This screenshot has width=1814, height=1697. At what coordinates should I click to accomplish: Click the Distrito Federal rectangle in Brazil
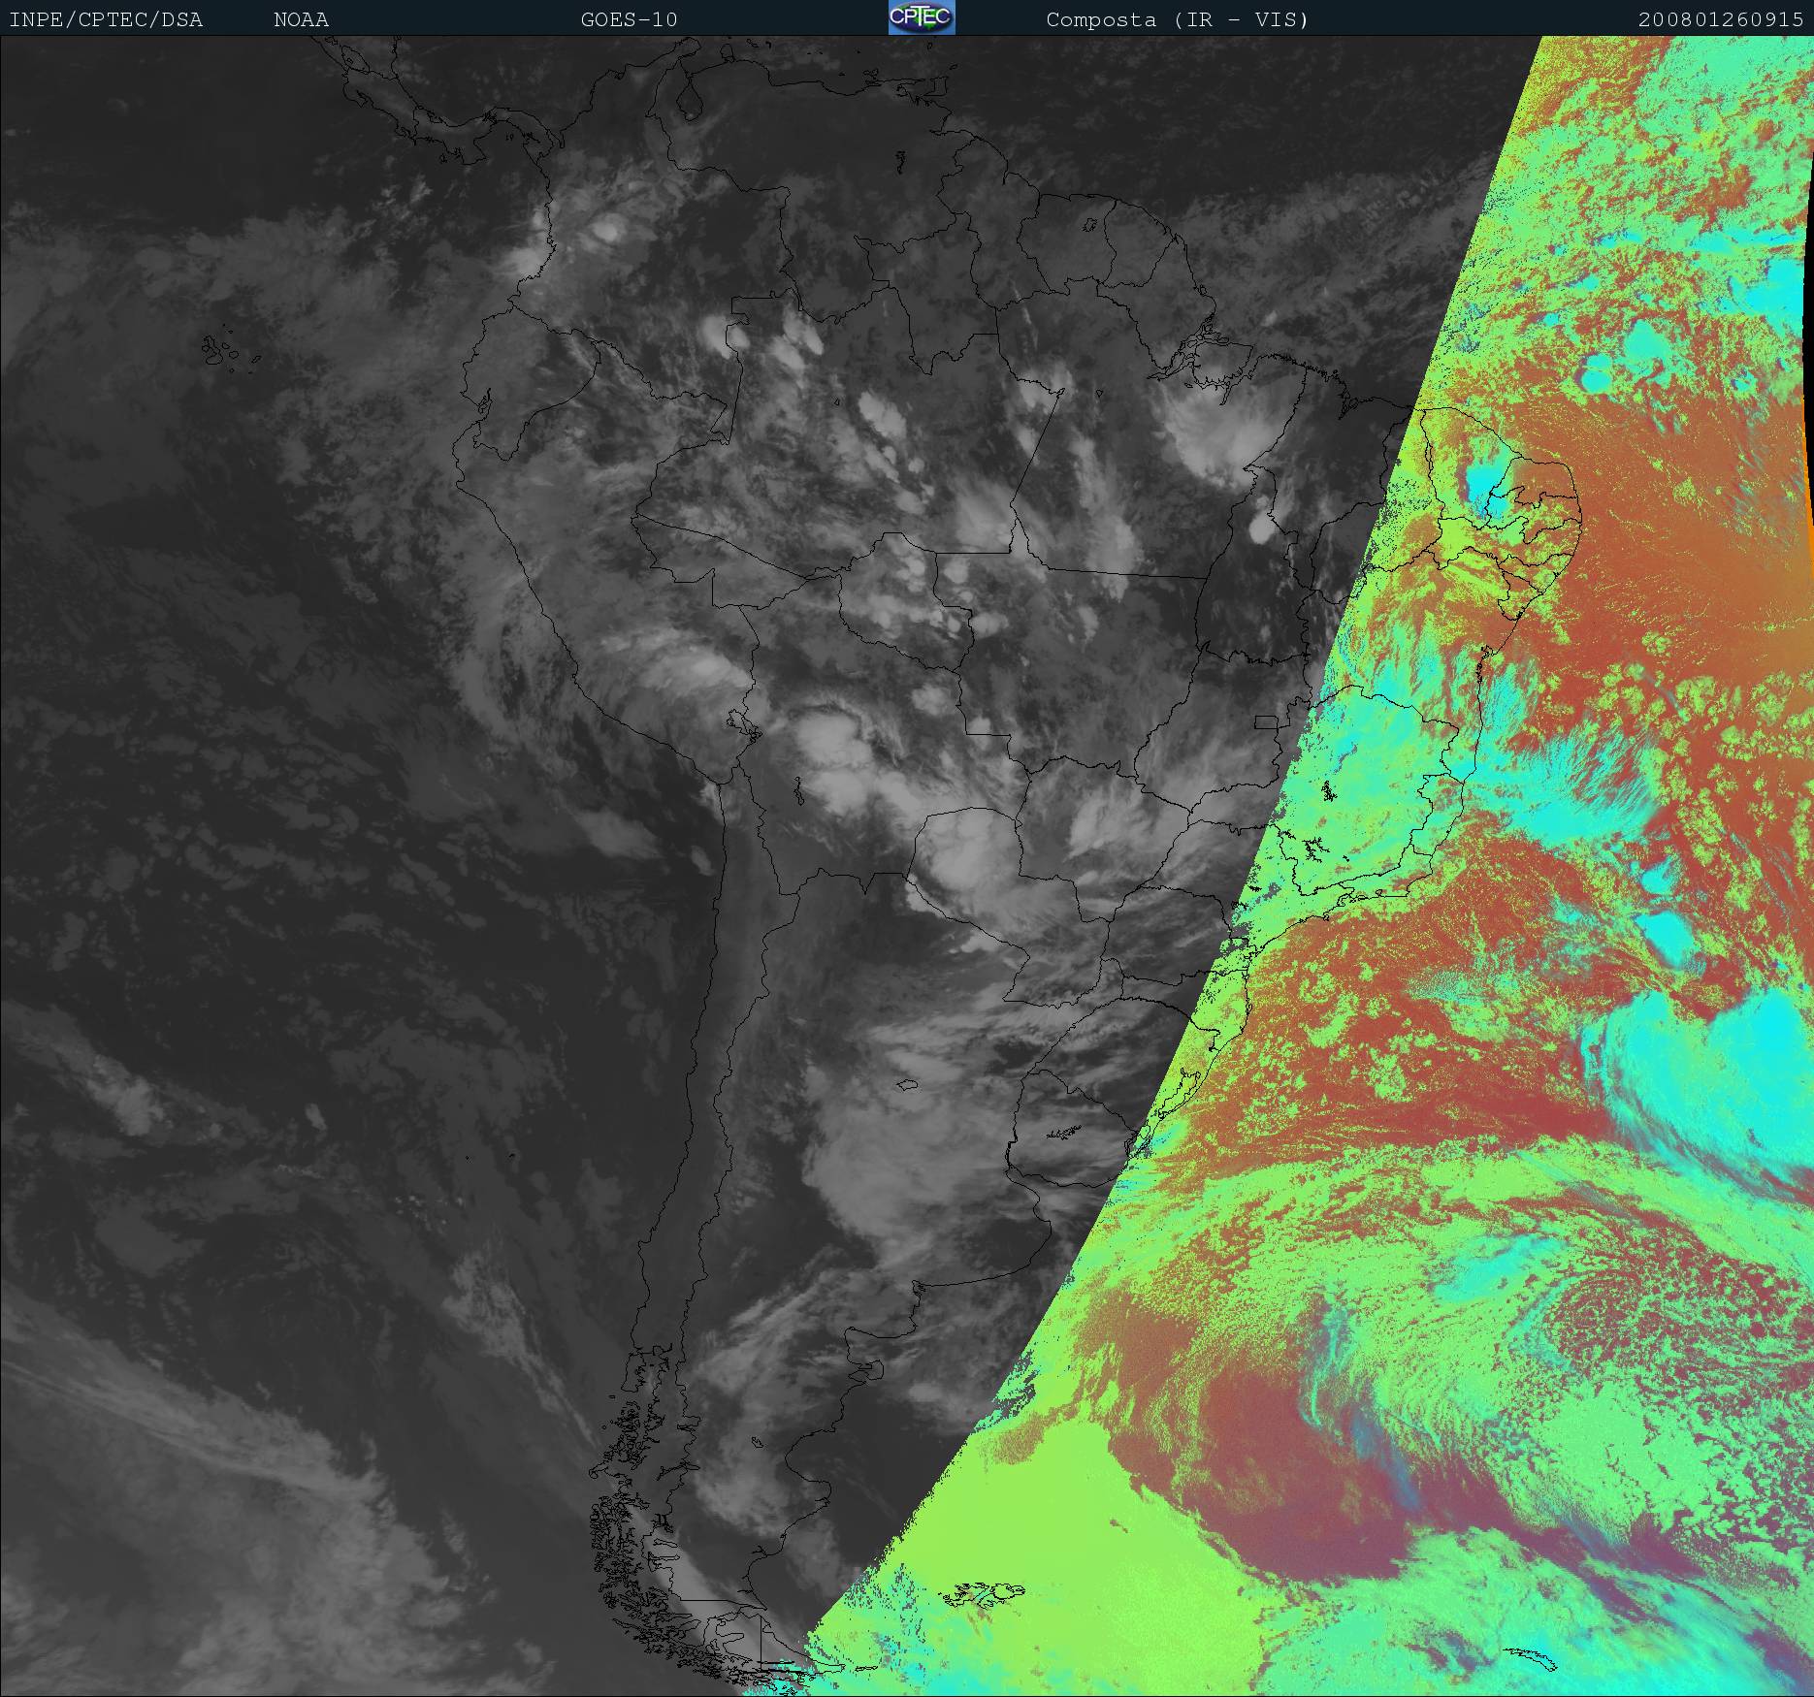pos(1265,721)
